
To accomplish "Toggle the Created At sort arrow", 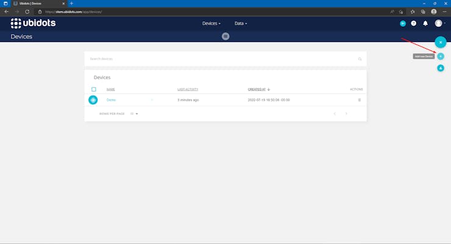I will coord(269,89).
